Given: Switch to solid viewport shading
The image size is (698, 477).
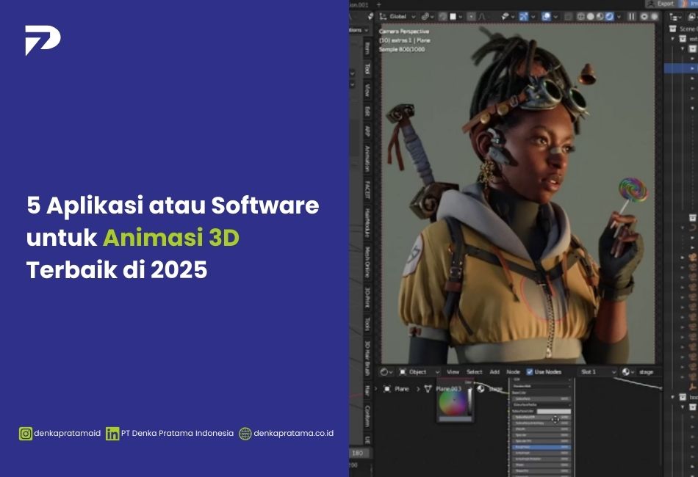Looking at the screenshot, I should tap(591, 16).
